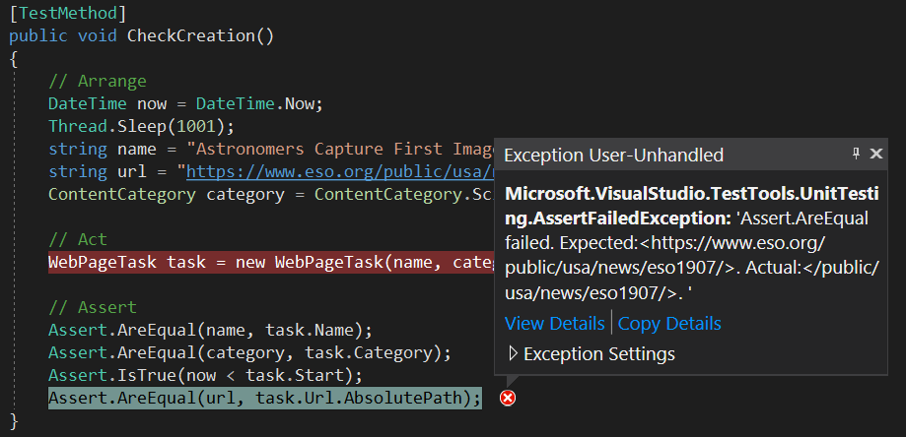The image size is (906, 437).
Task: Open the View Details link
Action: pyautogui.click(x=555, y=324)
